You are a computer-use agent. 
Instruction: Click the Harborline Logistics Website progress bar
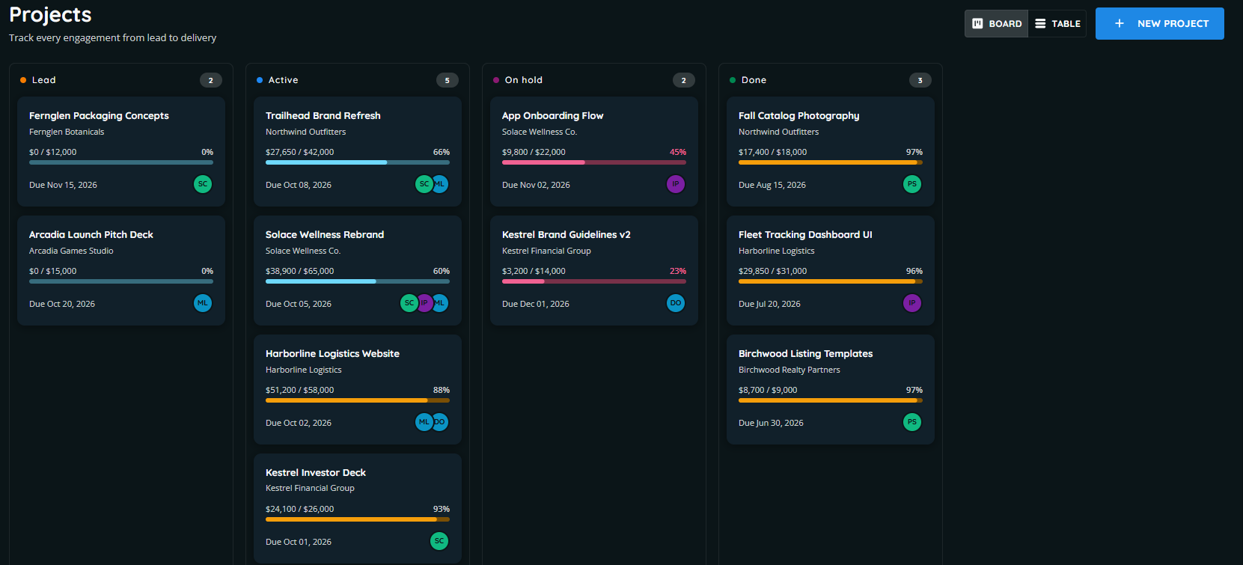(x=358, y=400)
